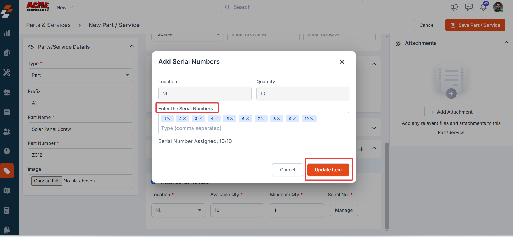Viewport: 513px width, 237px height.
Task: Click the Save Part / Service button
Action: [x=475, y=25]
